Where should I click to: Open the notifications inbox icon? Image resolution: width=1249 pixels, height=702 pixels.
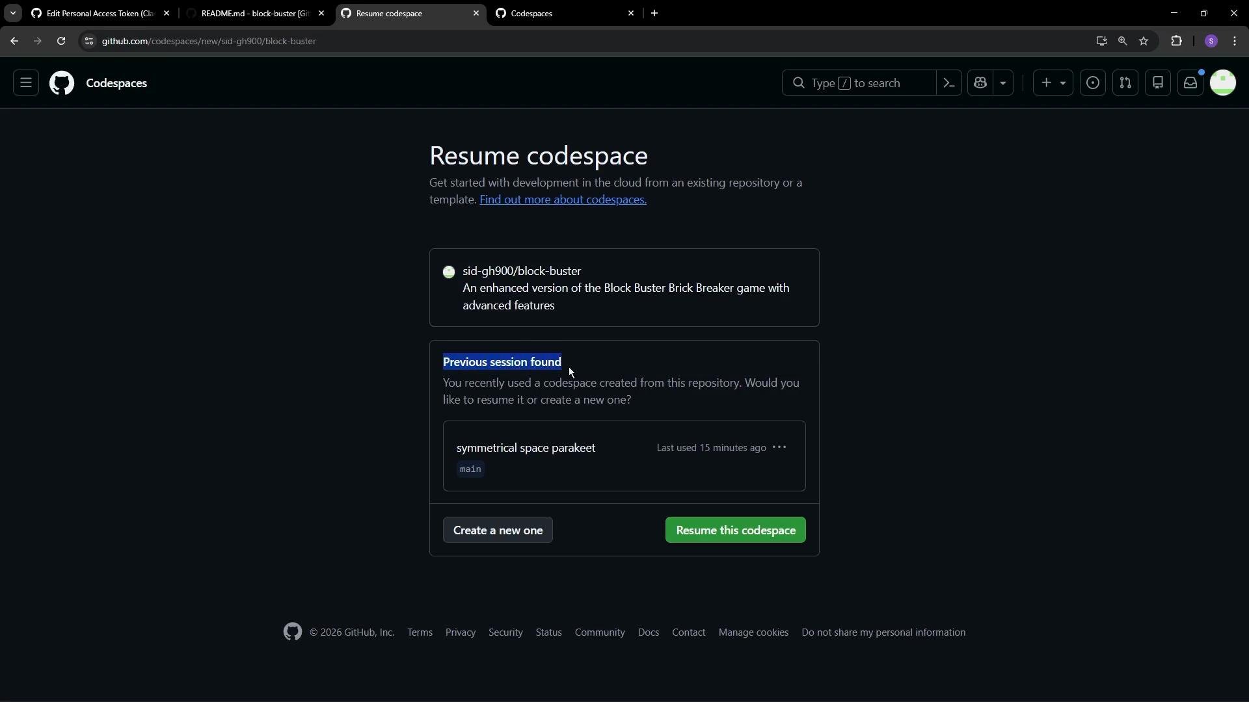1190,83
